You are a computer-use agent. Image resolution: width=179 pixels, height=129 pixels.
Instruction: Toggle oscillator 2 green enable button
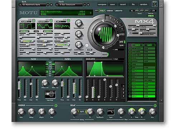tap(51, 21)
